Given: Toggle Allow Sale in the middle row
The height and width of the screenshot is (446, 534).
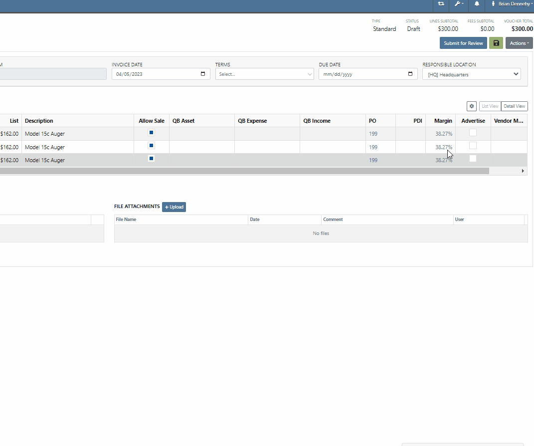Looking at the screenshot, I should [x=152, y=146].
